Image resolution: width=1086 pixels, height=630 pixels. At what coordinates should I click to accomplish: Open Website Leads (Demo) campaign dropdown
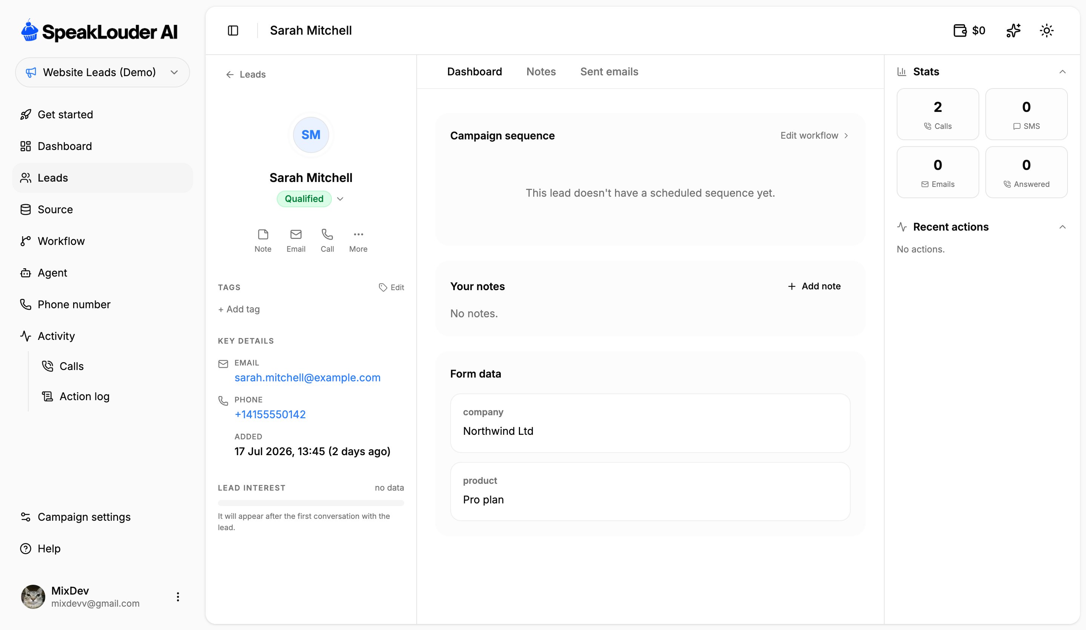(x=103, y=72)
